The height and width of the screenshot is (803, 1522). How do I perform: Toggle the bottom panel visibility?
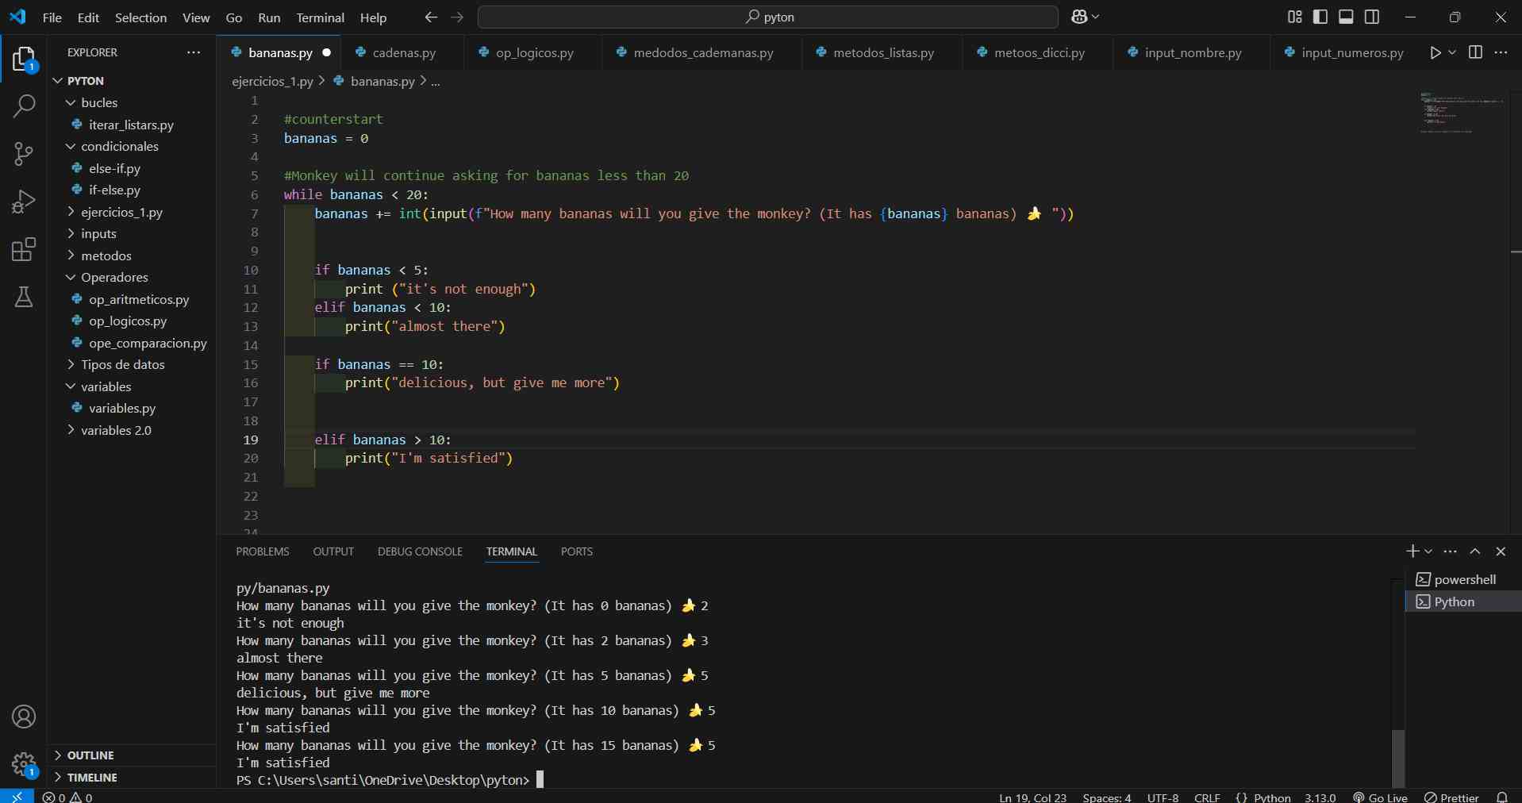(1346, 17)
